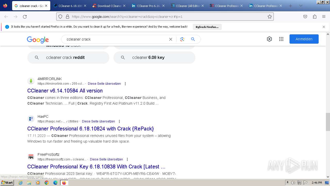Show site padlock security info
This screenshot has height=186, width=330.
coord(68,17)
